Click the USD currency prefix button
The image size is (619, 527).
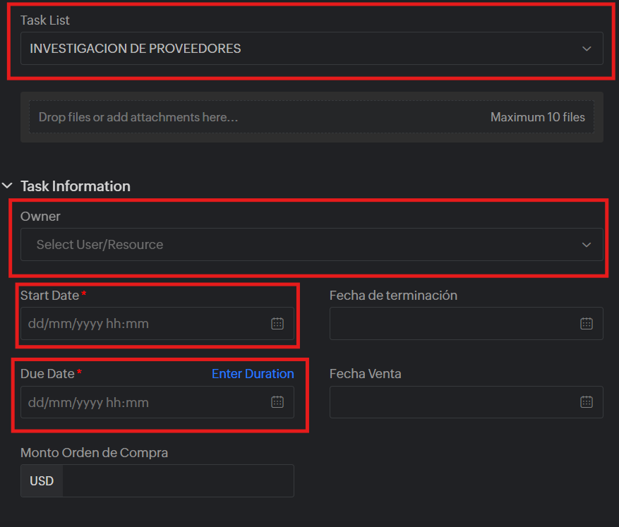[42, 481]
